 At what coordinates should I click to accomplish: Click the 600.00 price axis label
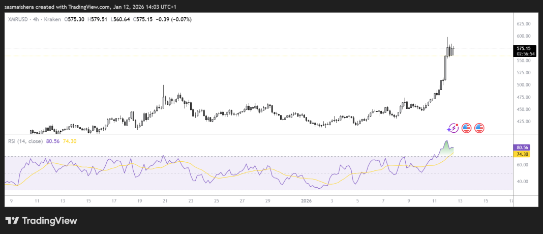[x=523, y=36]
